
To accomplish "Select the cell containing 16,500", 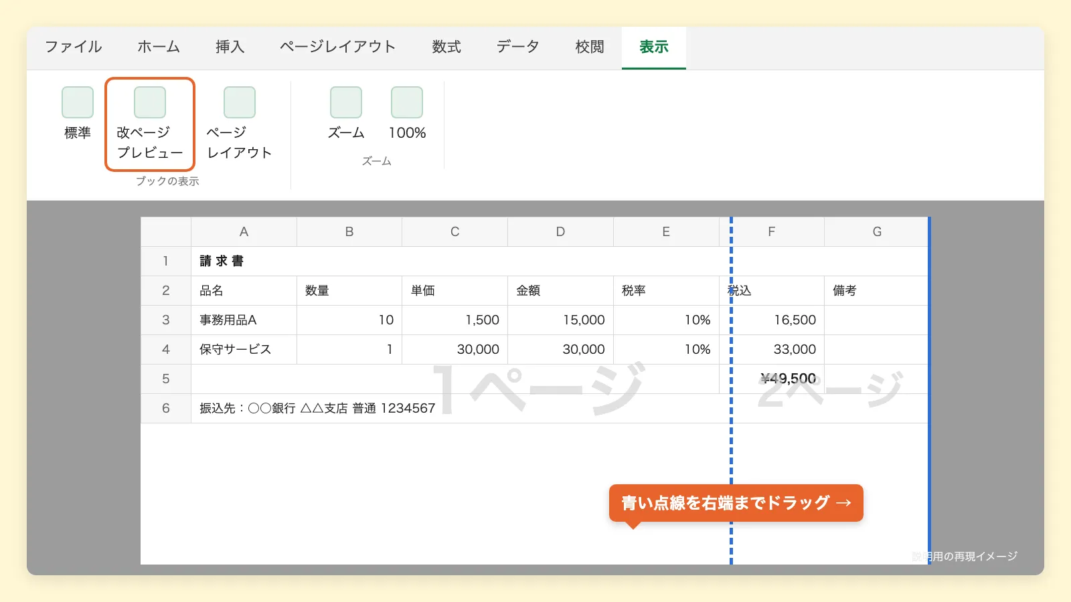I will click(x=771, y=320).
